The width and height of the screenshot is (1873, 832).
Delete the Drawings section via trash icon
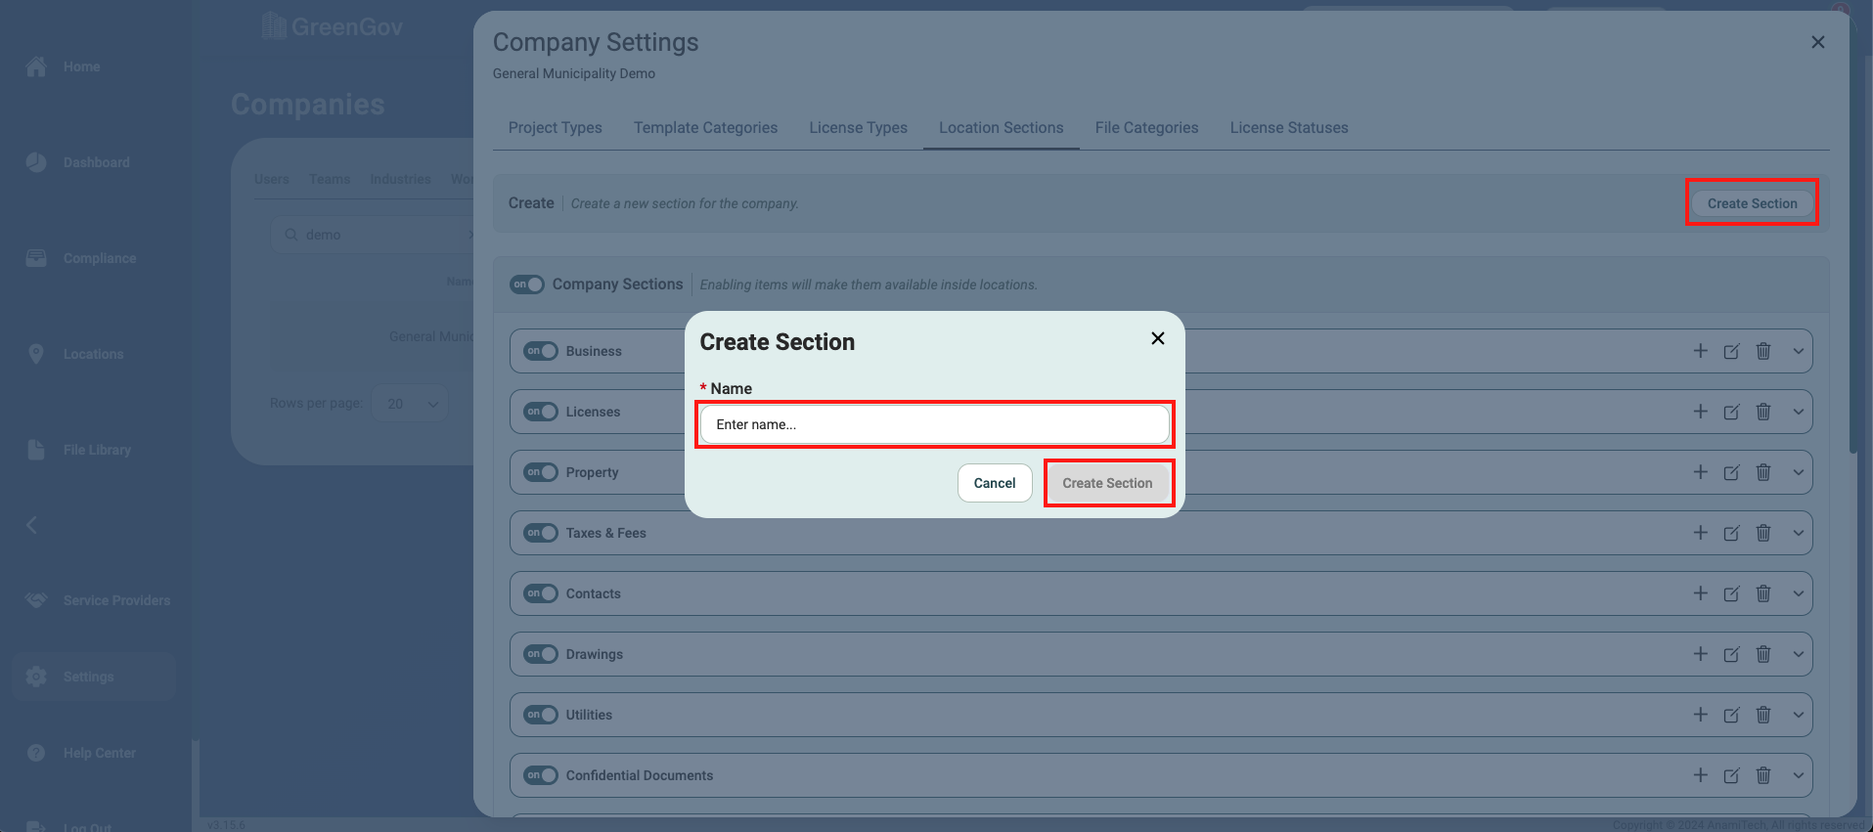[1762, 654]
